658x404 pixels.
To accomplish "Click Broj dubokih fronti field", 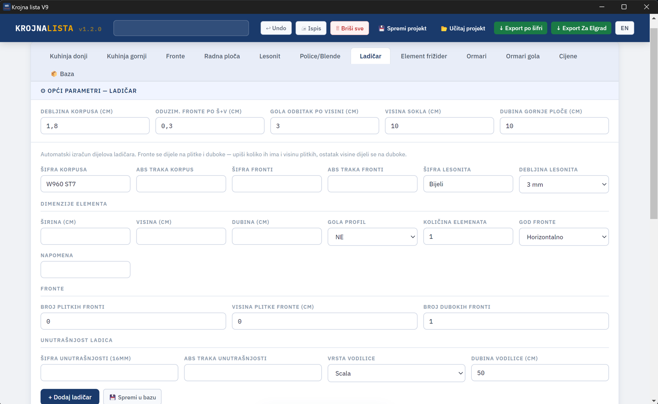I will (516, 321).
